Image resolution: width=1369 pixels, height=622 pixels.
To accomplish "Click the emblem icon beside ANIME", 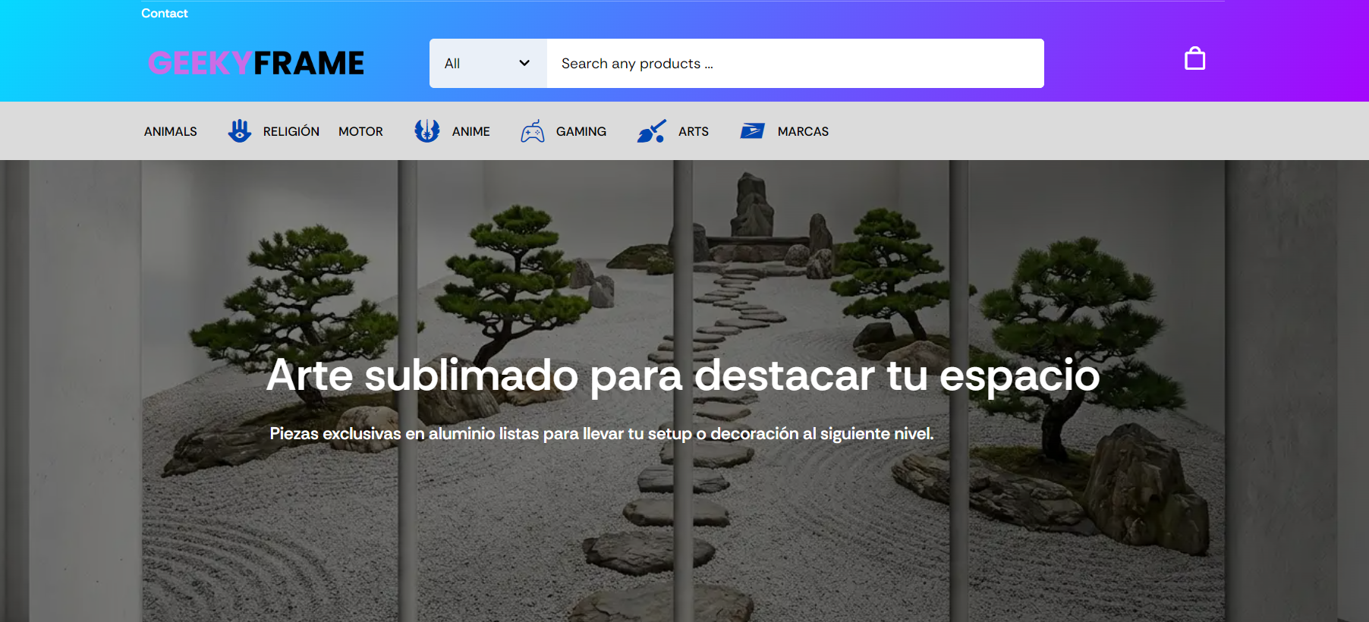I will [427, 131].
